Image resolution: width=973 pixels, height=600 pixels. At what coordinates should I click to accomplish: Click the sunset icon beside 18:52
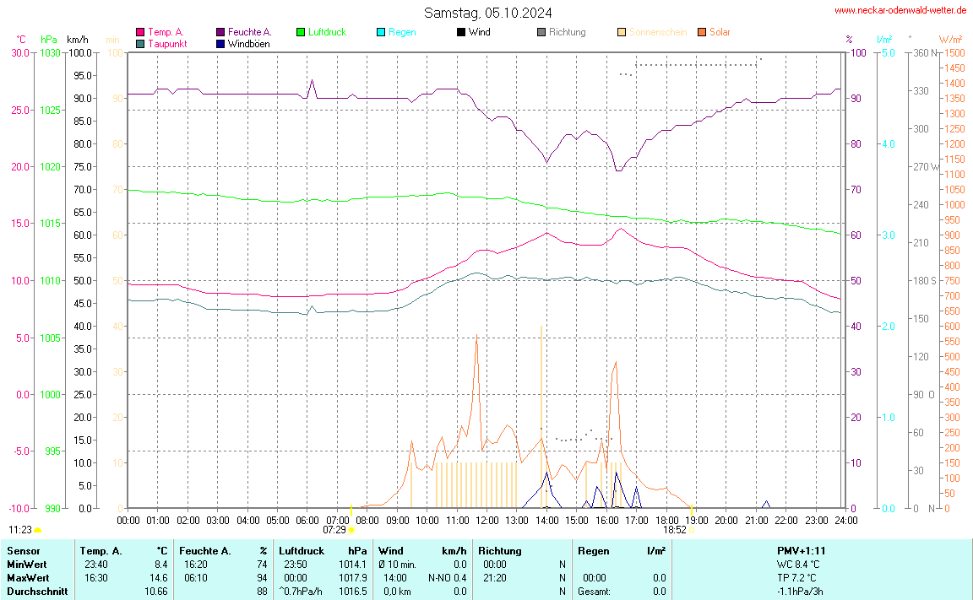[x=691, y=530]
